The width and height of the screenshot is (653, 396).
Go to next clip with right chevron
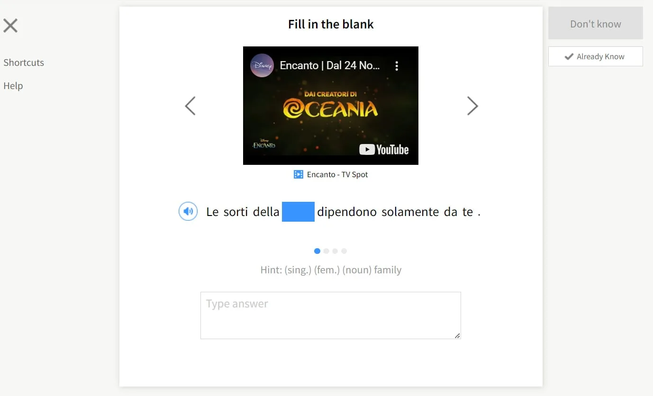(x=472, y=106)
